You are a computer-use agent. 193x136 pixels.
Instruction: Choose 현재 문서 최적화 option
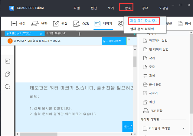pos(142,29)
